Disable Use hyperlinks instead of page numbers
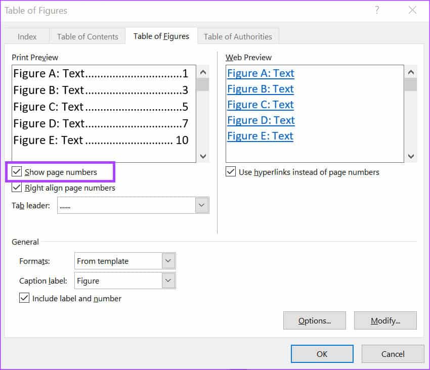The width and height of the screenshot is (430, 370). 231,172
